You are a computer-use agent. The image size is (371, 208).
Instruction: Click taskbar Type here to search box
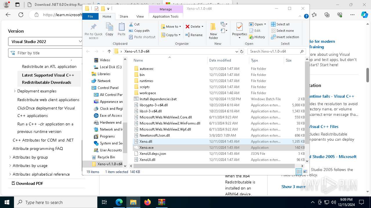[56, 202]
